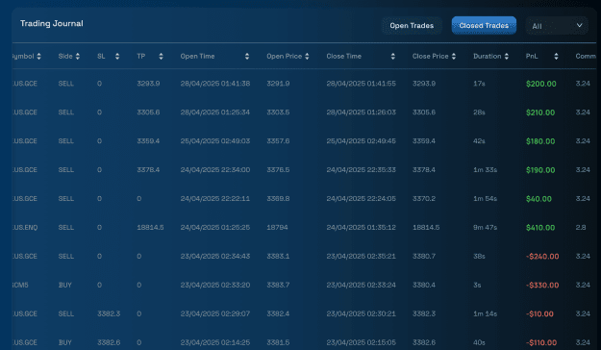Image resolution: width=601 pixels, height=350 pixels.
Task: Click close time 23/04/2025 02:15:05
Action: 361,342
